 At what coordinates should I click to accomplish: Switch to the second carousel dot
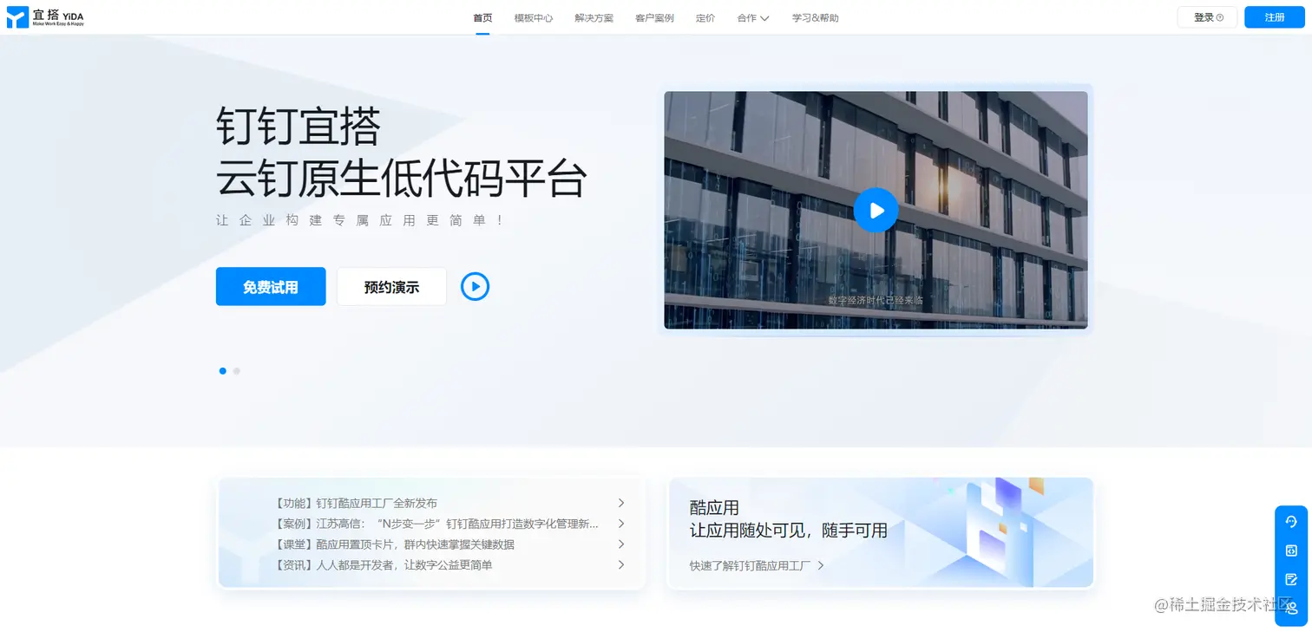click(237, 371)
